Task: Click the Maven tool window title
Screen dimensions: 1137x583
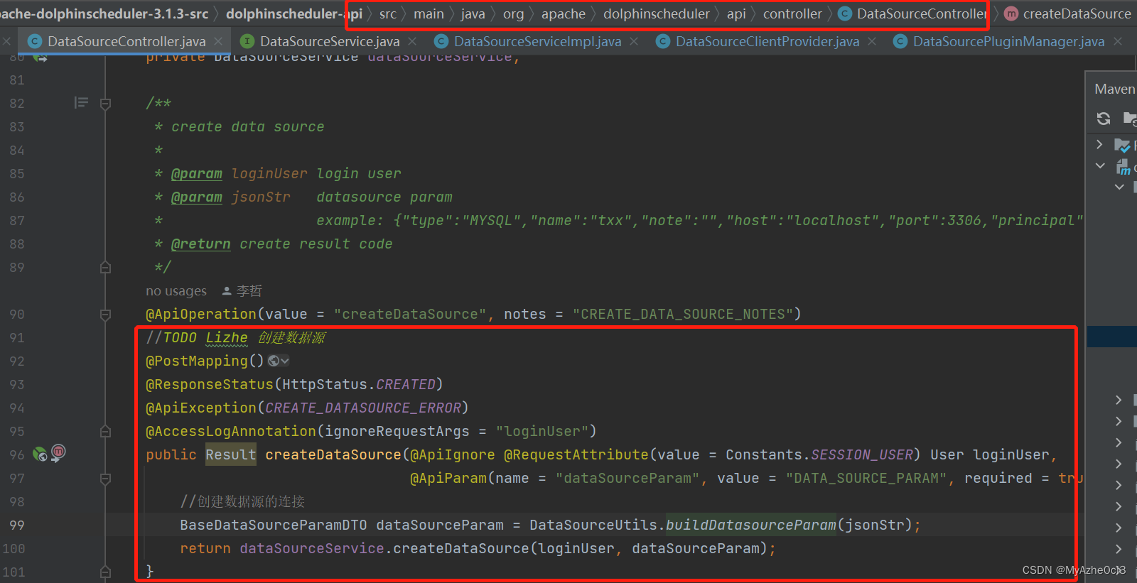Action: point(1114,89)
